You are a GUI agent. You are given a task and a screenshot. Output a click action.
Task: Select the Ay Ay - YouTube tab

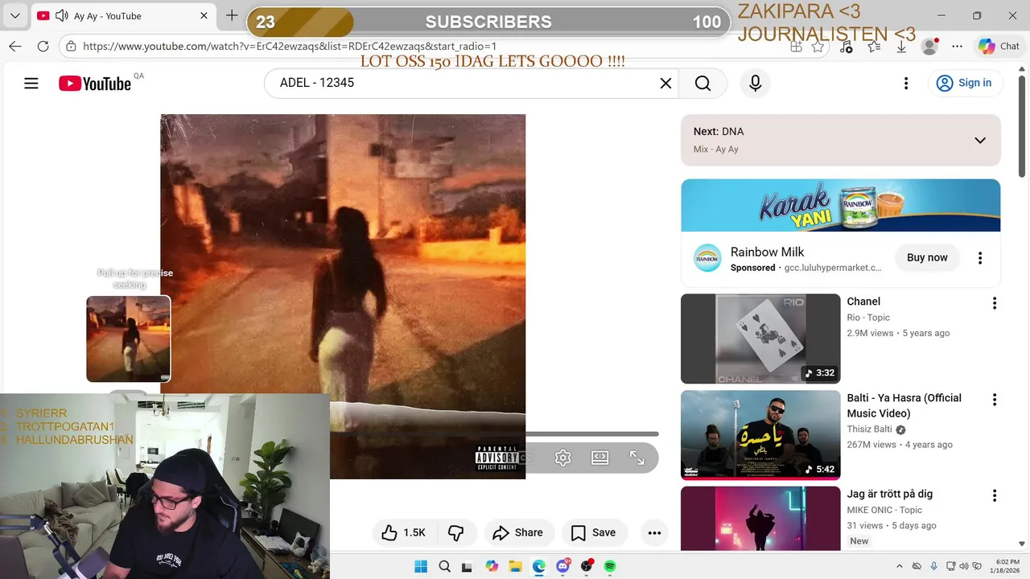(x=122, y=15)
